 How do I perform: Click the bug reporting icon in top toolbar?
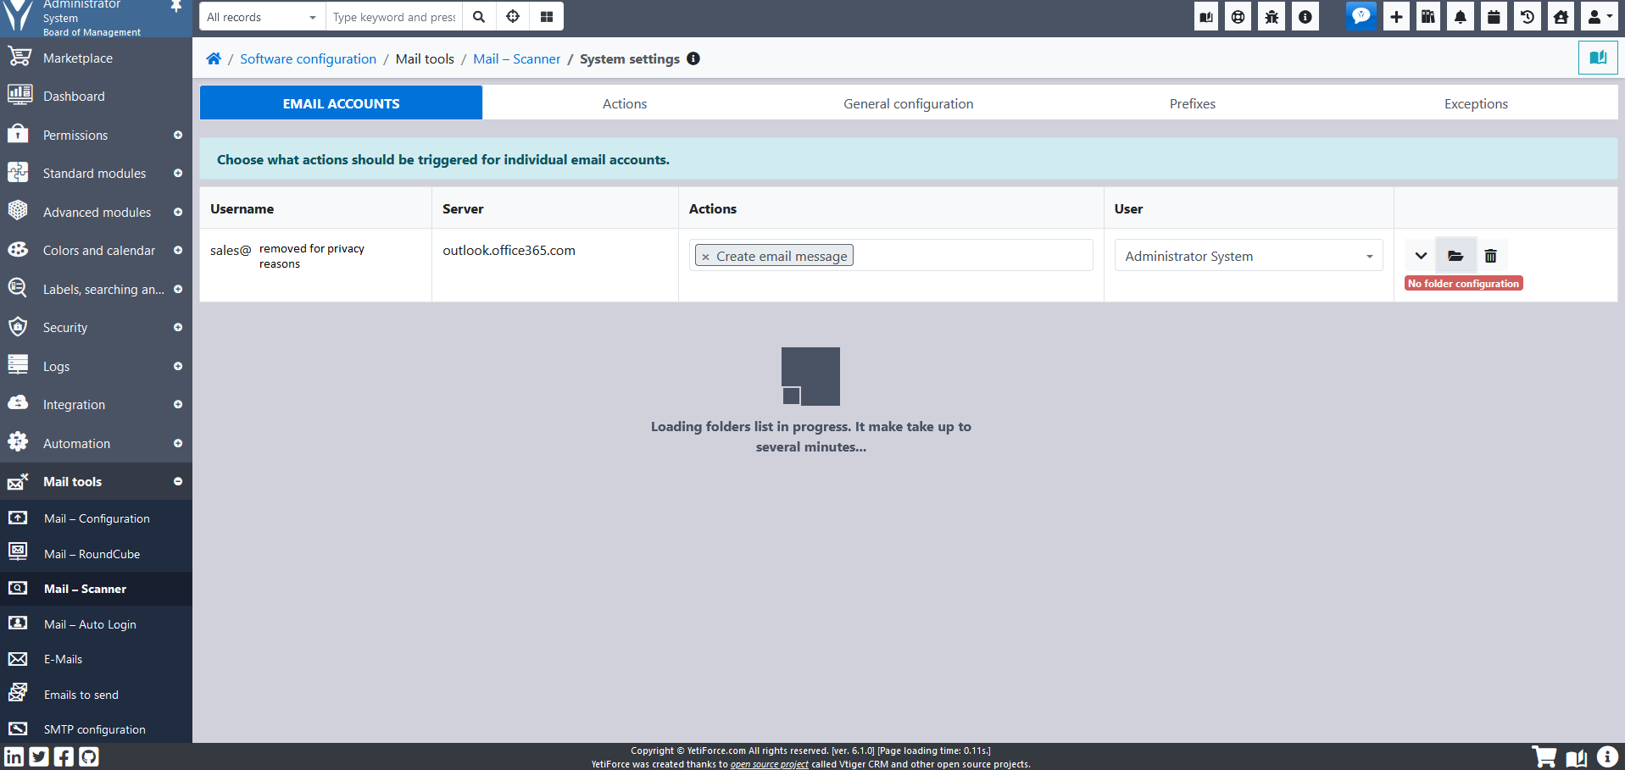1271,16
